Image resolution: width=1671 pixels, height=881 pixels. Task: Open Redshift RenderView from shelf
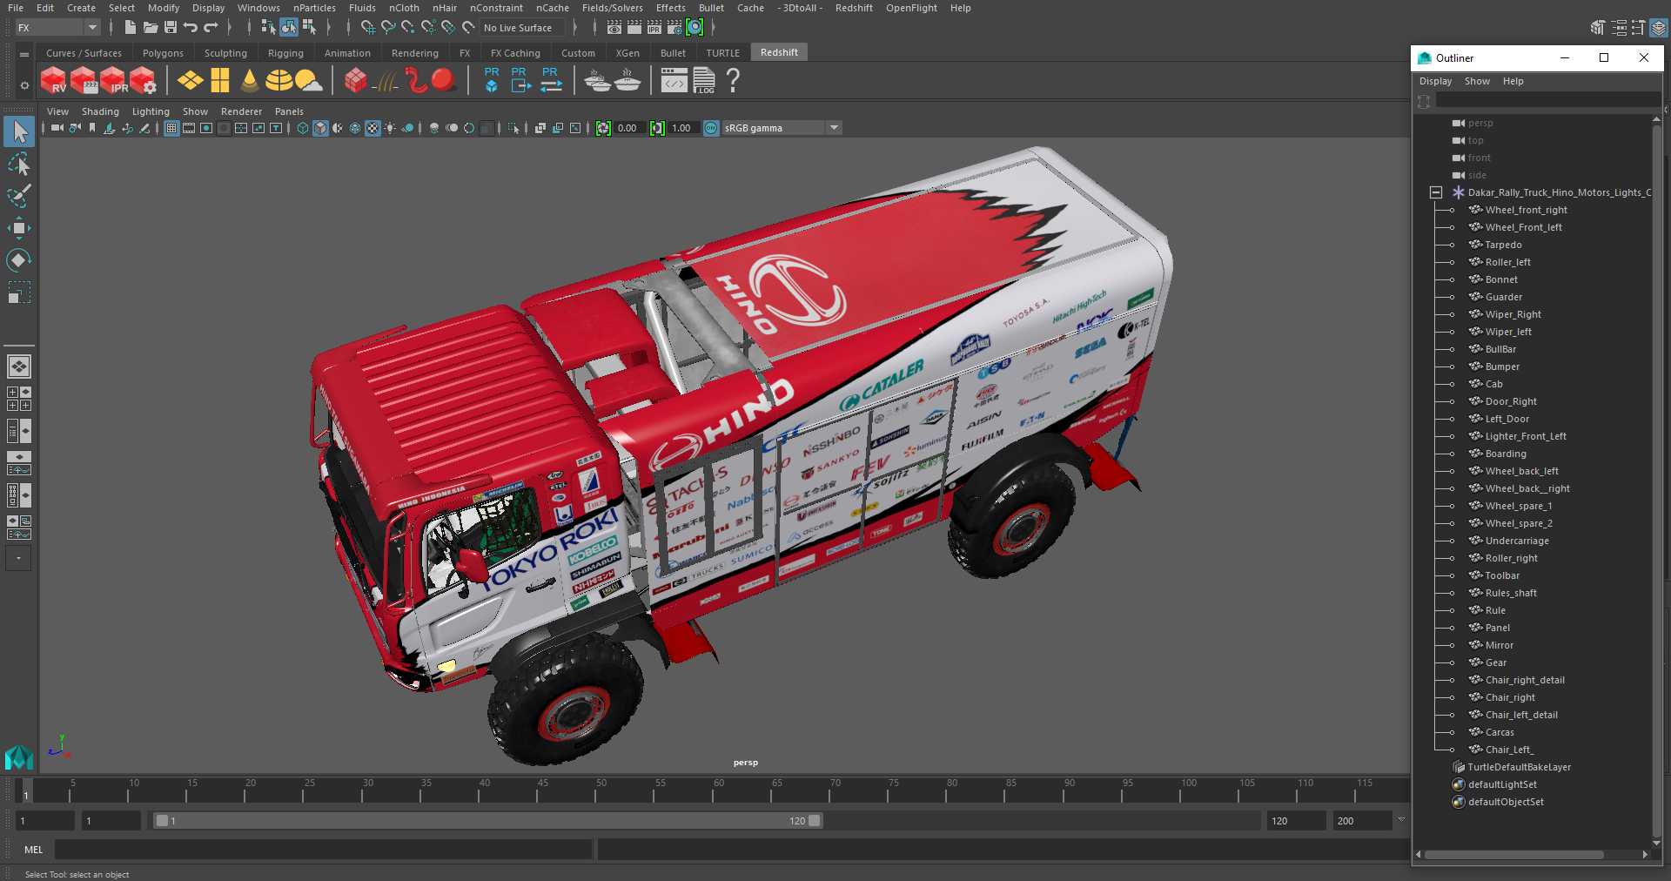53,81
